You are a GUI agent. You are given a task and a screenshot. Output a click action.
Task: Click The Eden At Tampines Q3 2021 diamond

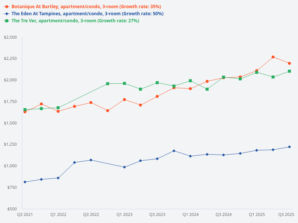tap(25, 182)
